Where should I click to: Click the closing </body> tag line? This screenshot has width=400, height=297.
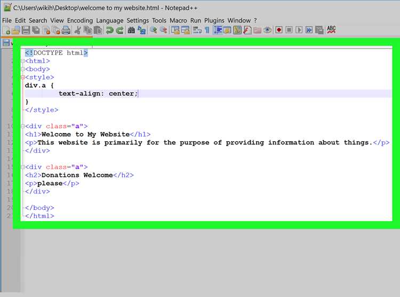39,208
